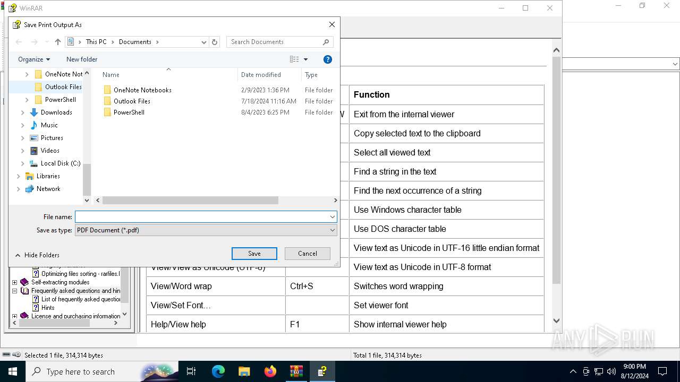
Task: Launch Firefox from taskbar
Action: coord(270,371)
